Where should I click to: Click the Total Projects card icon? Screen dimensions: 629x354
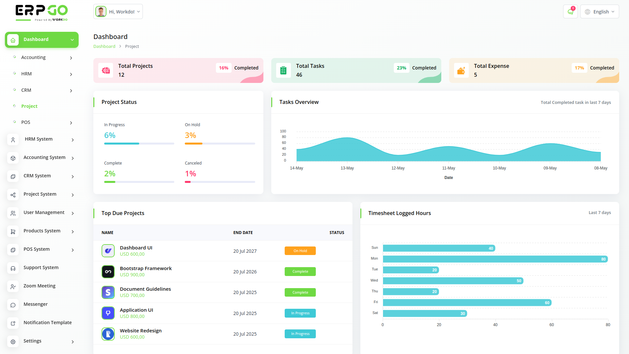click(x=106, y=70)
